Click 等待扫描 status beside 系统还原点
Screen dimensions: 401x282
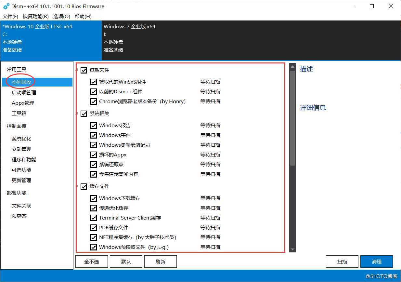point(210,165)
